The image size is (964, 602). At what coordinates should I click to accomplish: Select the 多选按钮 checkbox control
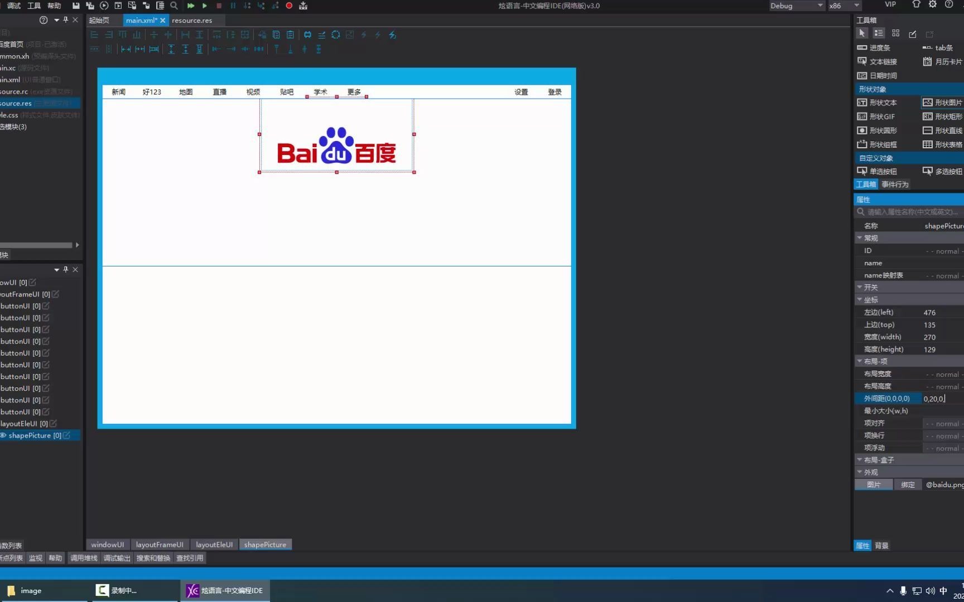point(943,171)
